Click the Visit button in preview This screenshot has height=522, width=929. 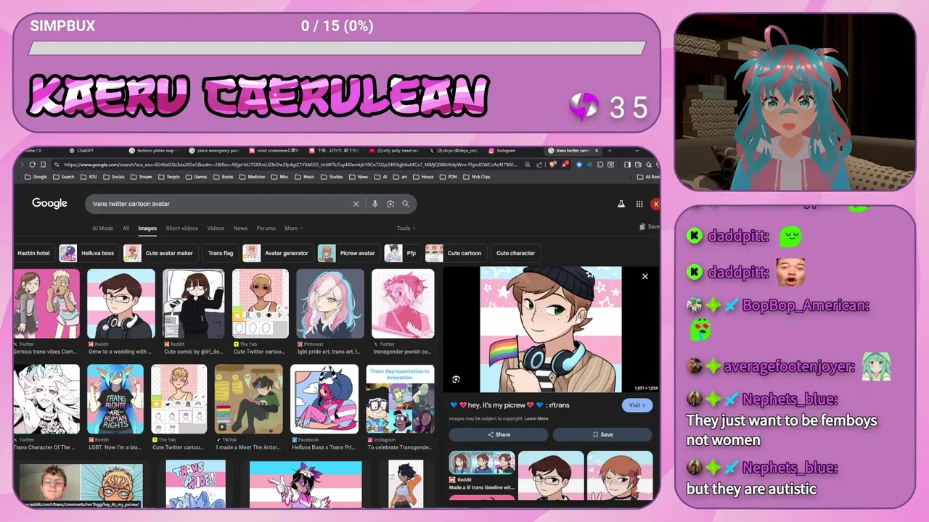tap(637, 405)
